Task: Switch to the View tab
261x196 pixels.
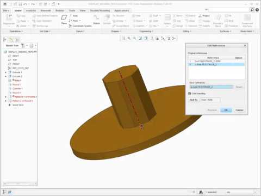Action: (83, 10)
